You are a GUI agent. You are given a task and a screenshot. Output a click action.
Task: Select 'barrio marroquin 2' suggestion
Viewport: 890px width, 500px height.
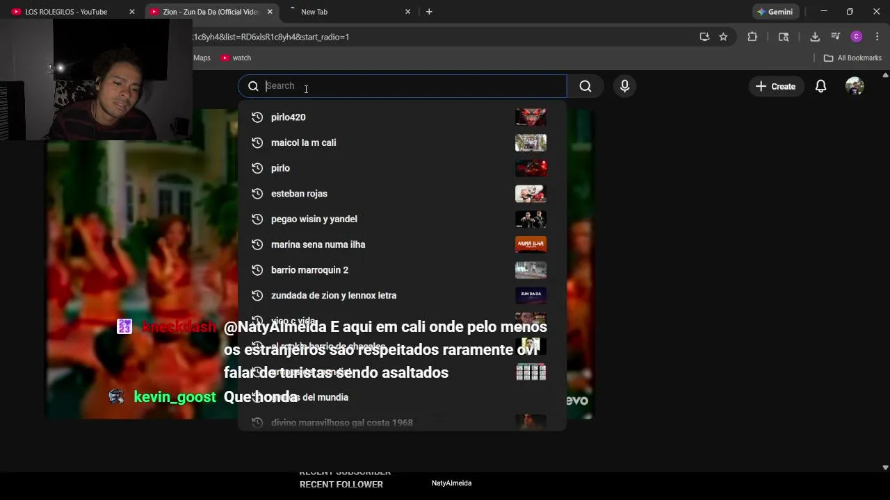tap(402, 270)
